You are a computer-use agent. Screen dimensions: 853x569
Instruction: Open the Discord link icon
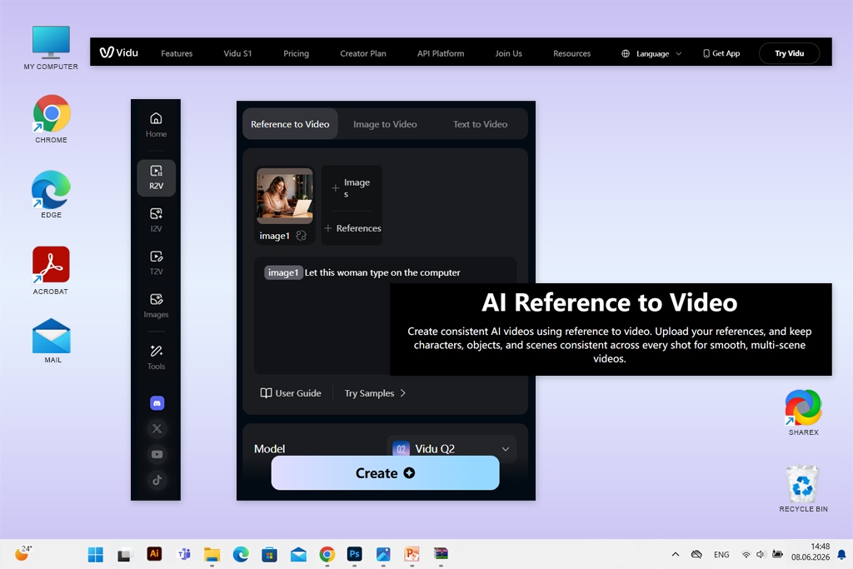tap(157, 403)
